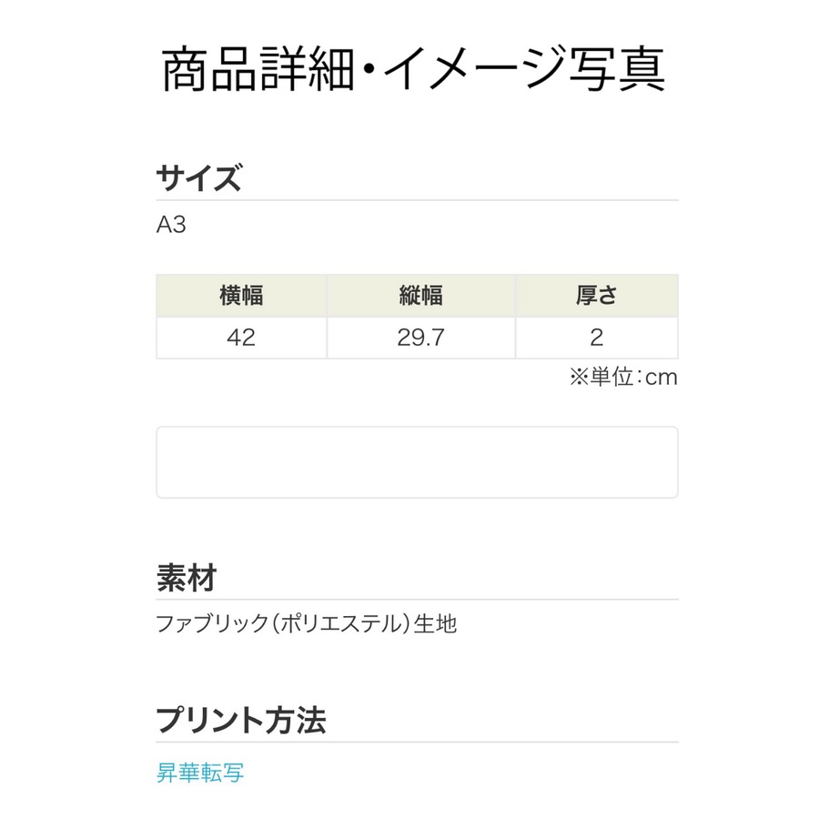
Task: Click the 厚さ column header
Action: click(x=596, y=295)
